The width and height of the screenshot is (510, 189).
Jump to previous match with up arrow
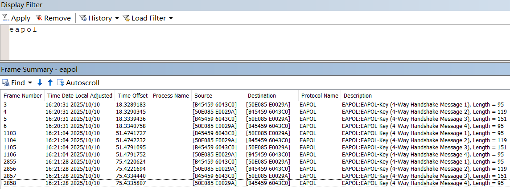click(x=50, y=83)
